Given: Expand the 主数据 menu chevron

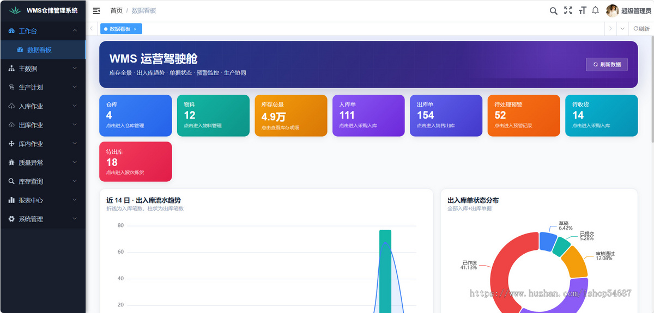Looking at the screenshot, I should (x=75, y=68).
